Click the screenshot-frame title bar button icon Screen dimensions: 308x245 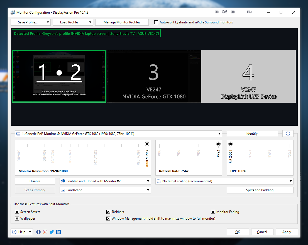point(225,12)
